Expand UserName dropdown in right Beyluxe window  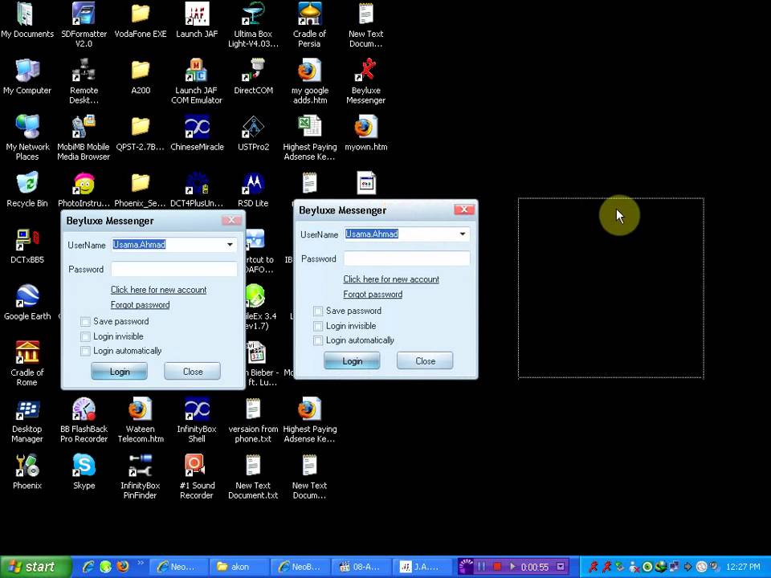pyautogui.click(x=463, y=234)
